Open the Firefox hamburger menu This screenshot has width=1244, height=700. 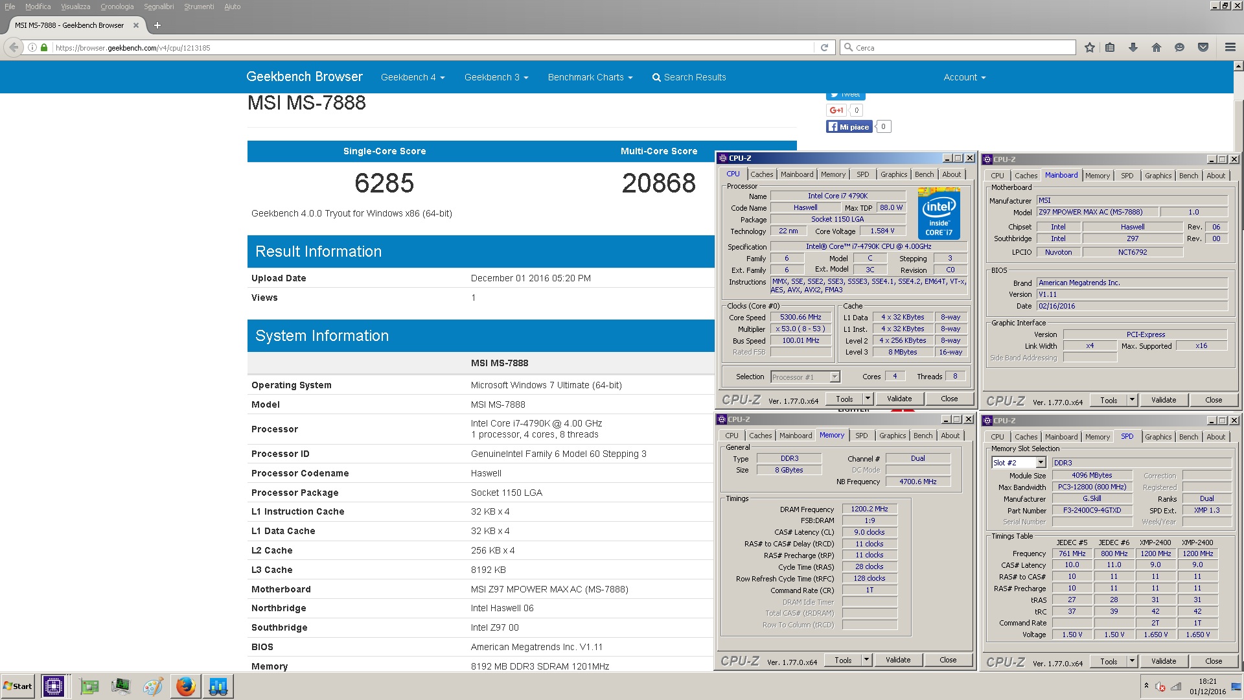coord(1230,47)
